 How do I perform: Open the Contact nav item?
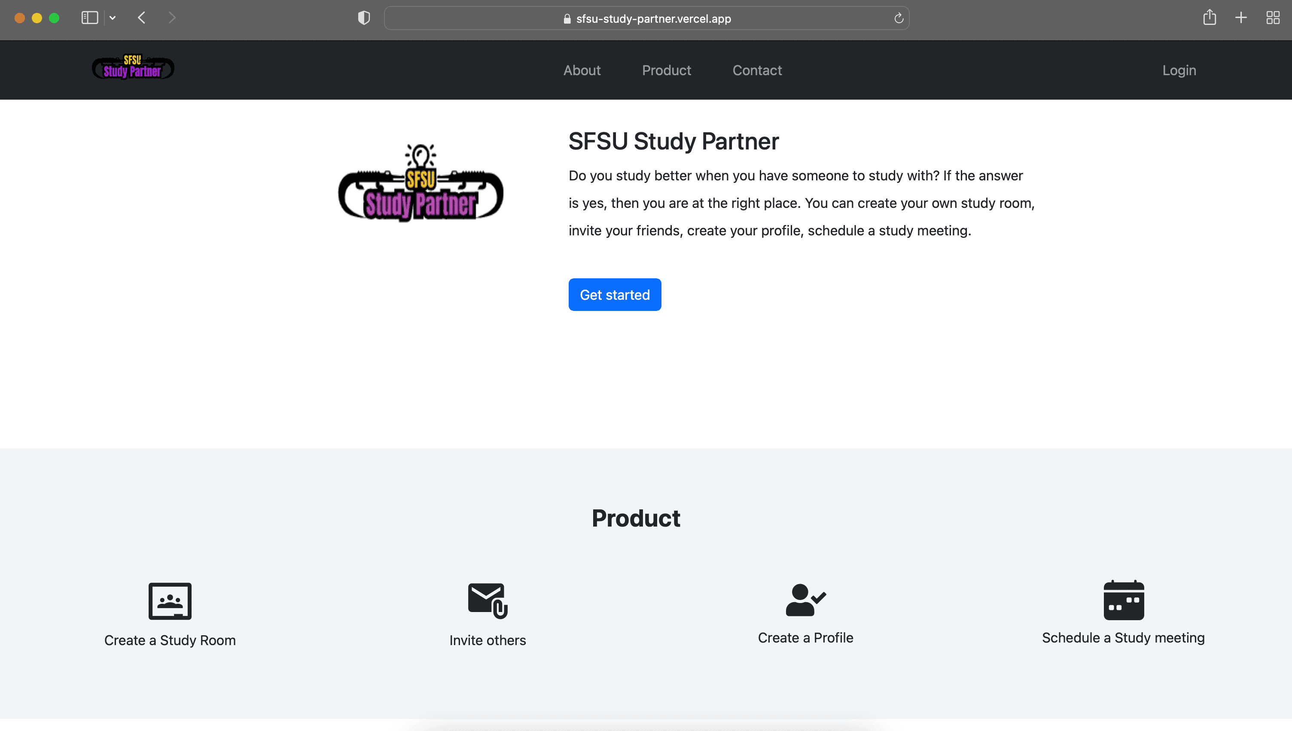[757, 70]
